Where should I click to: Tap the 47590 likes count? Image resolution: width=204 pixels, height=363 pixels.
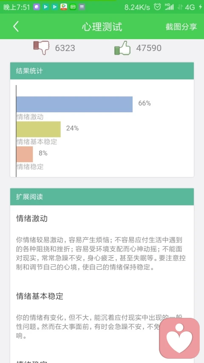[149, 48]
